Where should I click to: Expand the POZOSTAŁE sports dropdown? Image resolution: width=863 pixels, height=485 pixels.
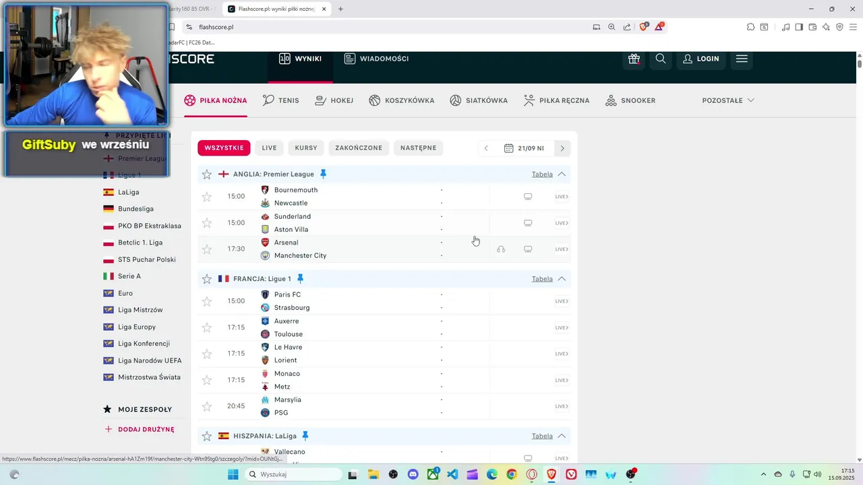tap(728, 100)
